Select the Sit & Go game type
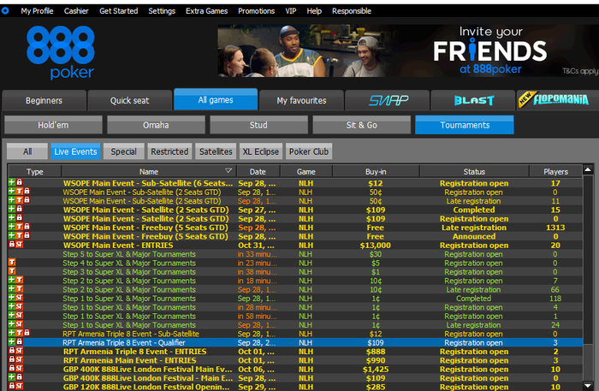The width and height of the screenshot is (599, 391). pyautogui.click(x=361, y=125)
